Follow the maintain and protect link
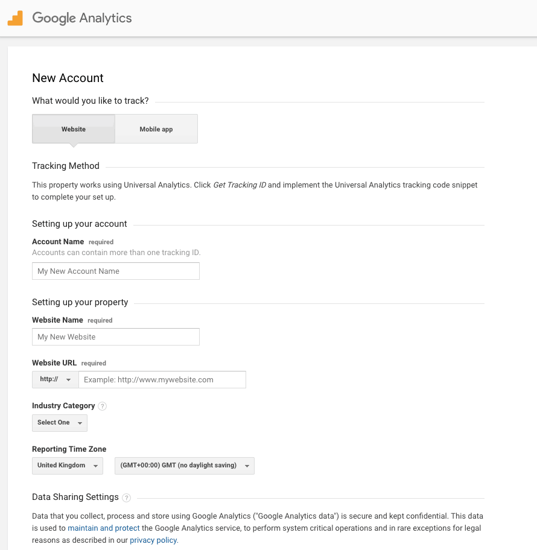The image size is (537, 550). [x=103, y=528]
